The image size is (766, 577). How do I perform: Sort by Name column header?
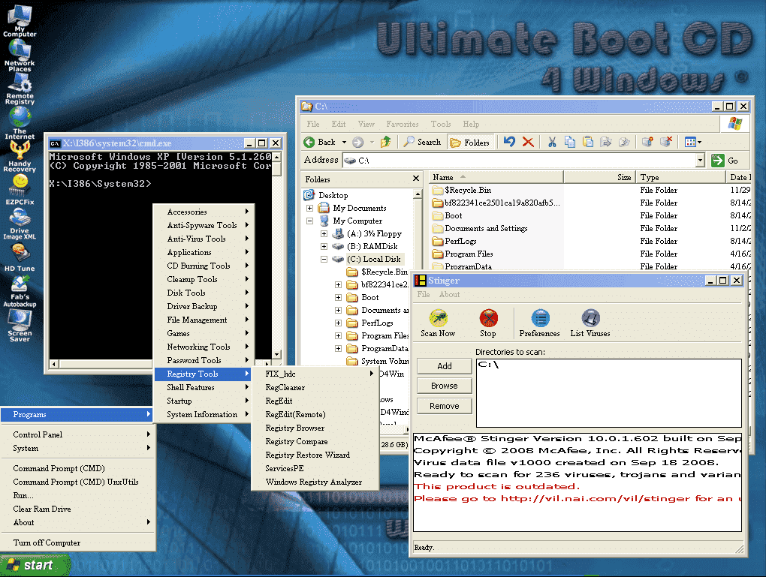point(496,177)
